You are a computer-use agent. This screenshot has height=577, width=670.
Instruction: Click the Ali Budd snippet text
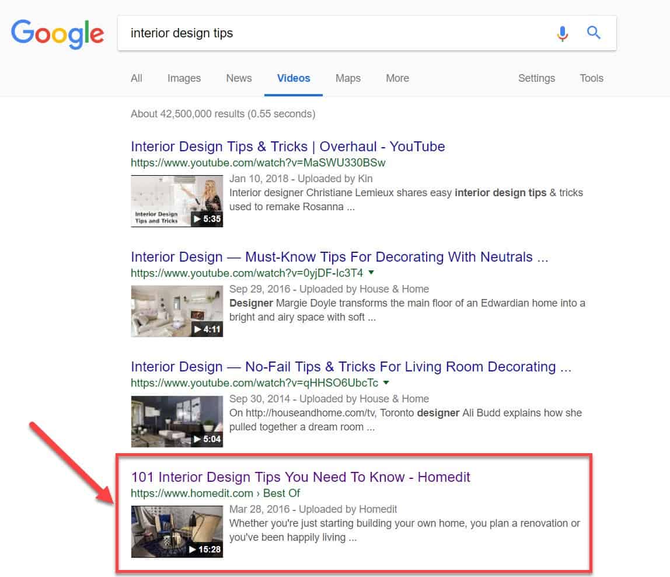[406, 420]
